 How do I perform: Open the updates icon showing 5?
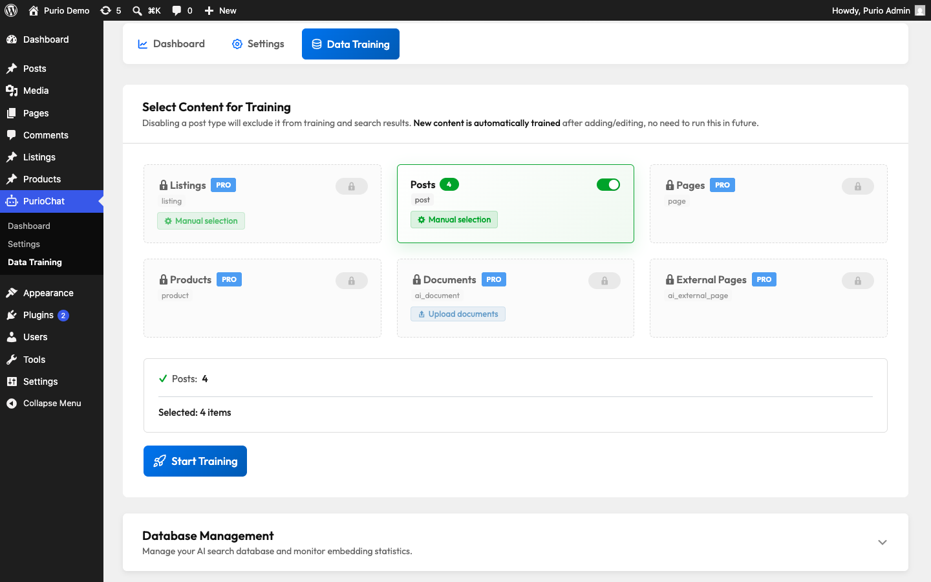click(x=106, y=10)
